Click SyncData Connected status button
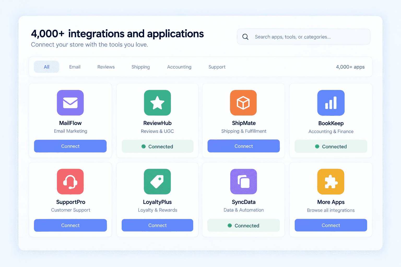This screenshot has width=401, height=267. pos(244,225)
